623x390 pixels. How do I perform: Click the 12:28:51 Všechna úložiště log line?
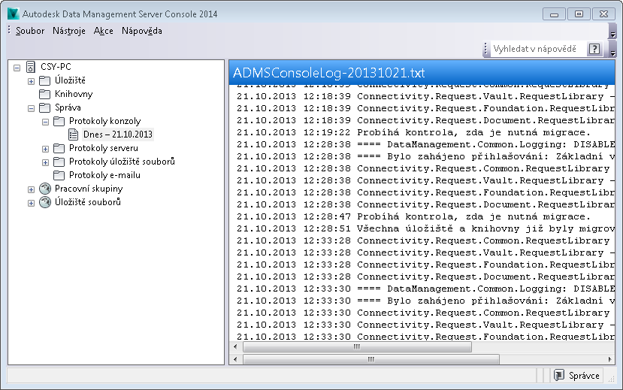tap(425, 228)
